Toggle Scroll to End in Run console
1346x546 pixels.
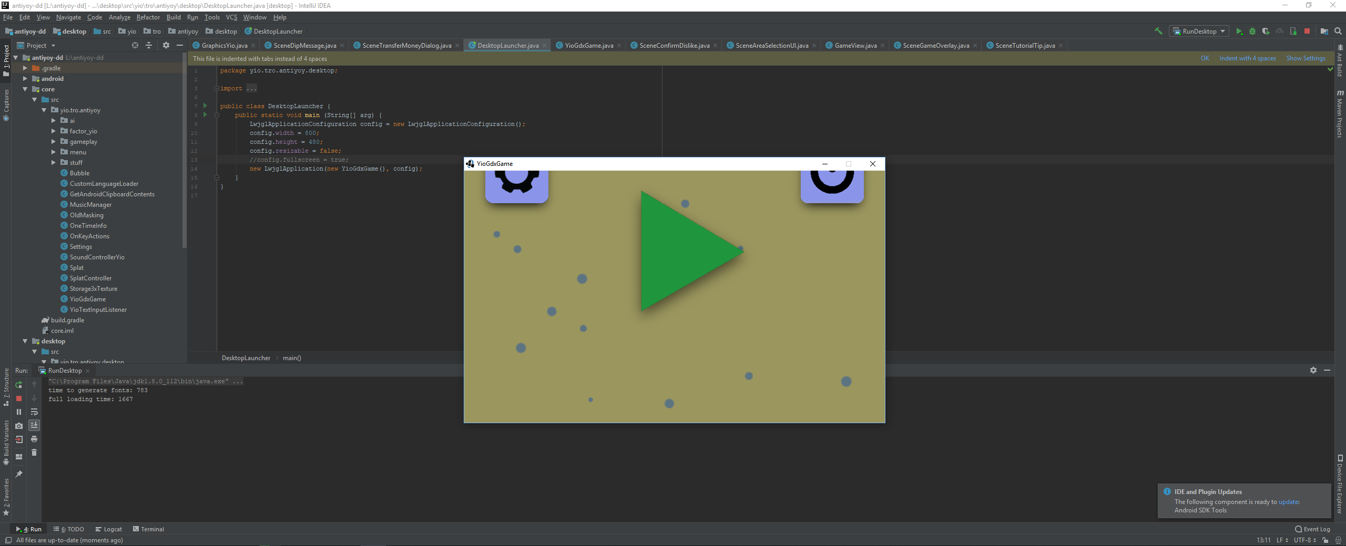click(34, 425)
